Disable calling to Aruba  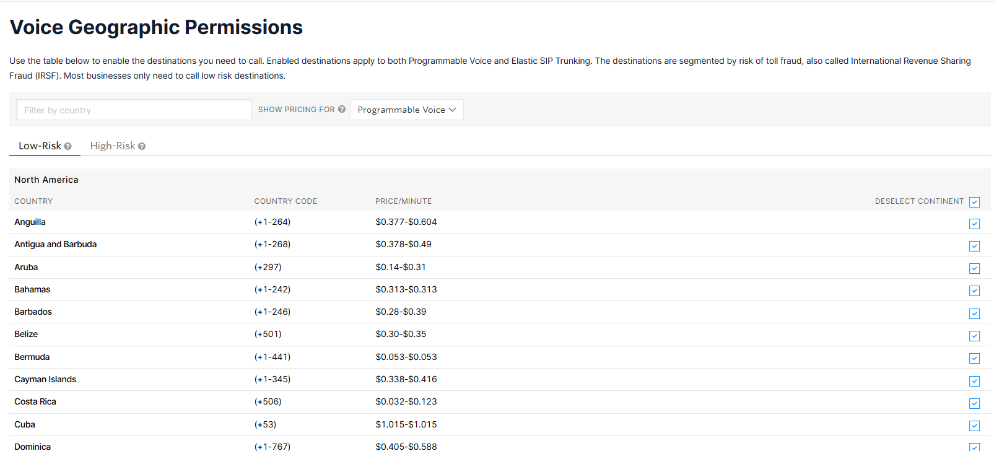coord(974,268)
